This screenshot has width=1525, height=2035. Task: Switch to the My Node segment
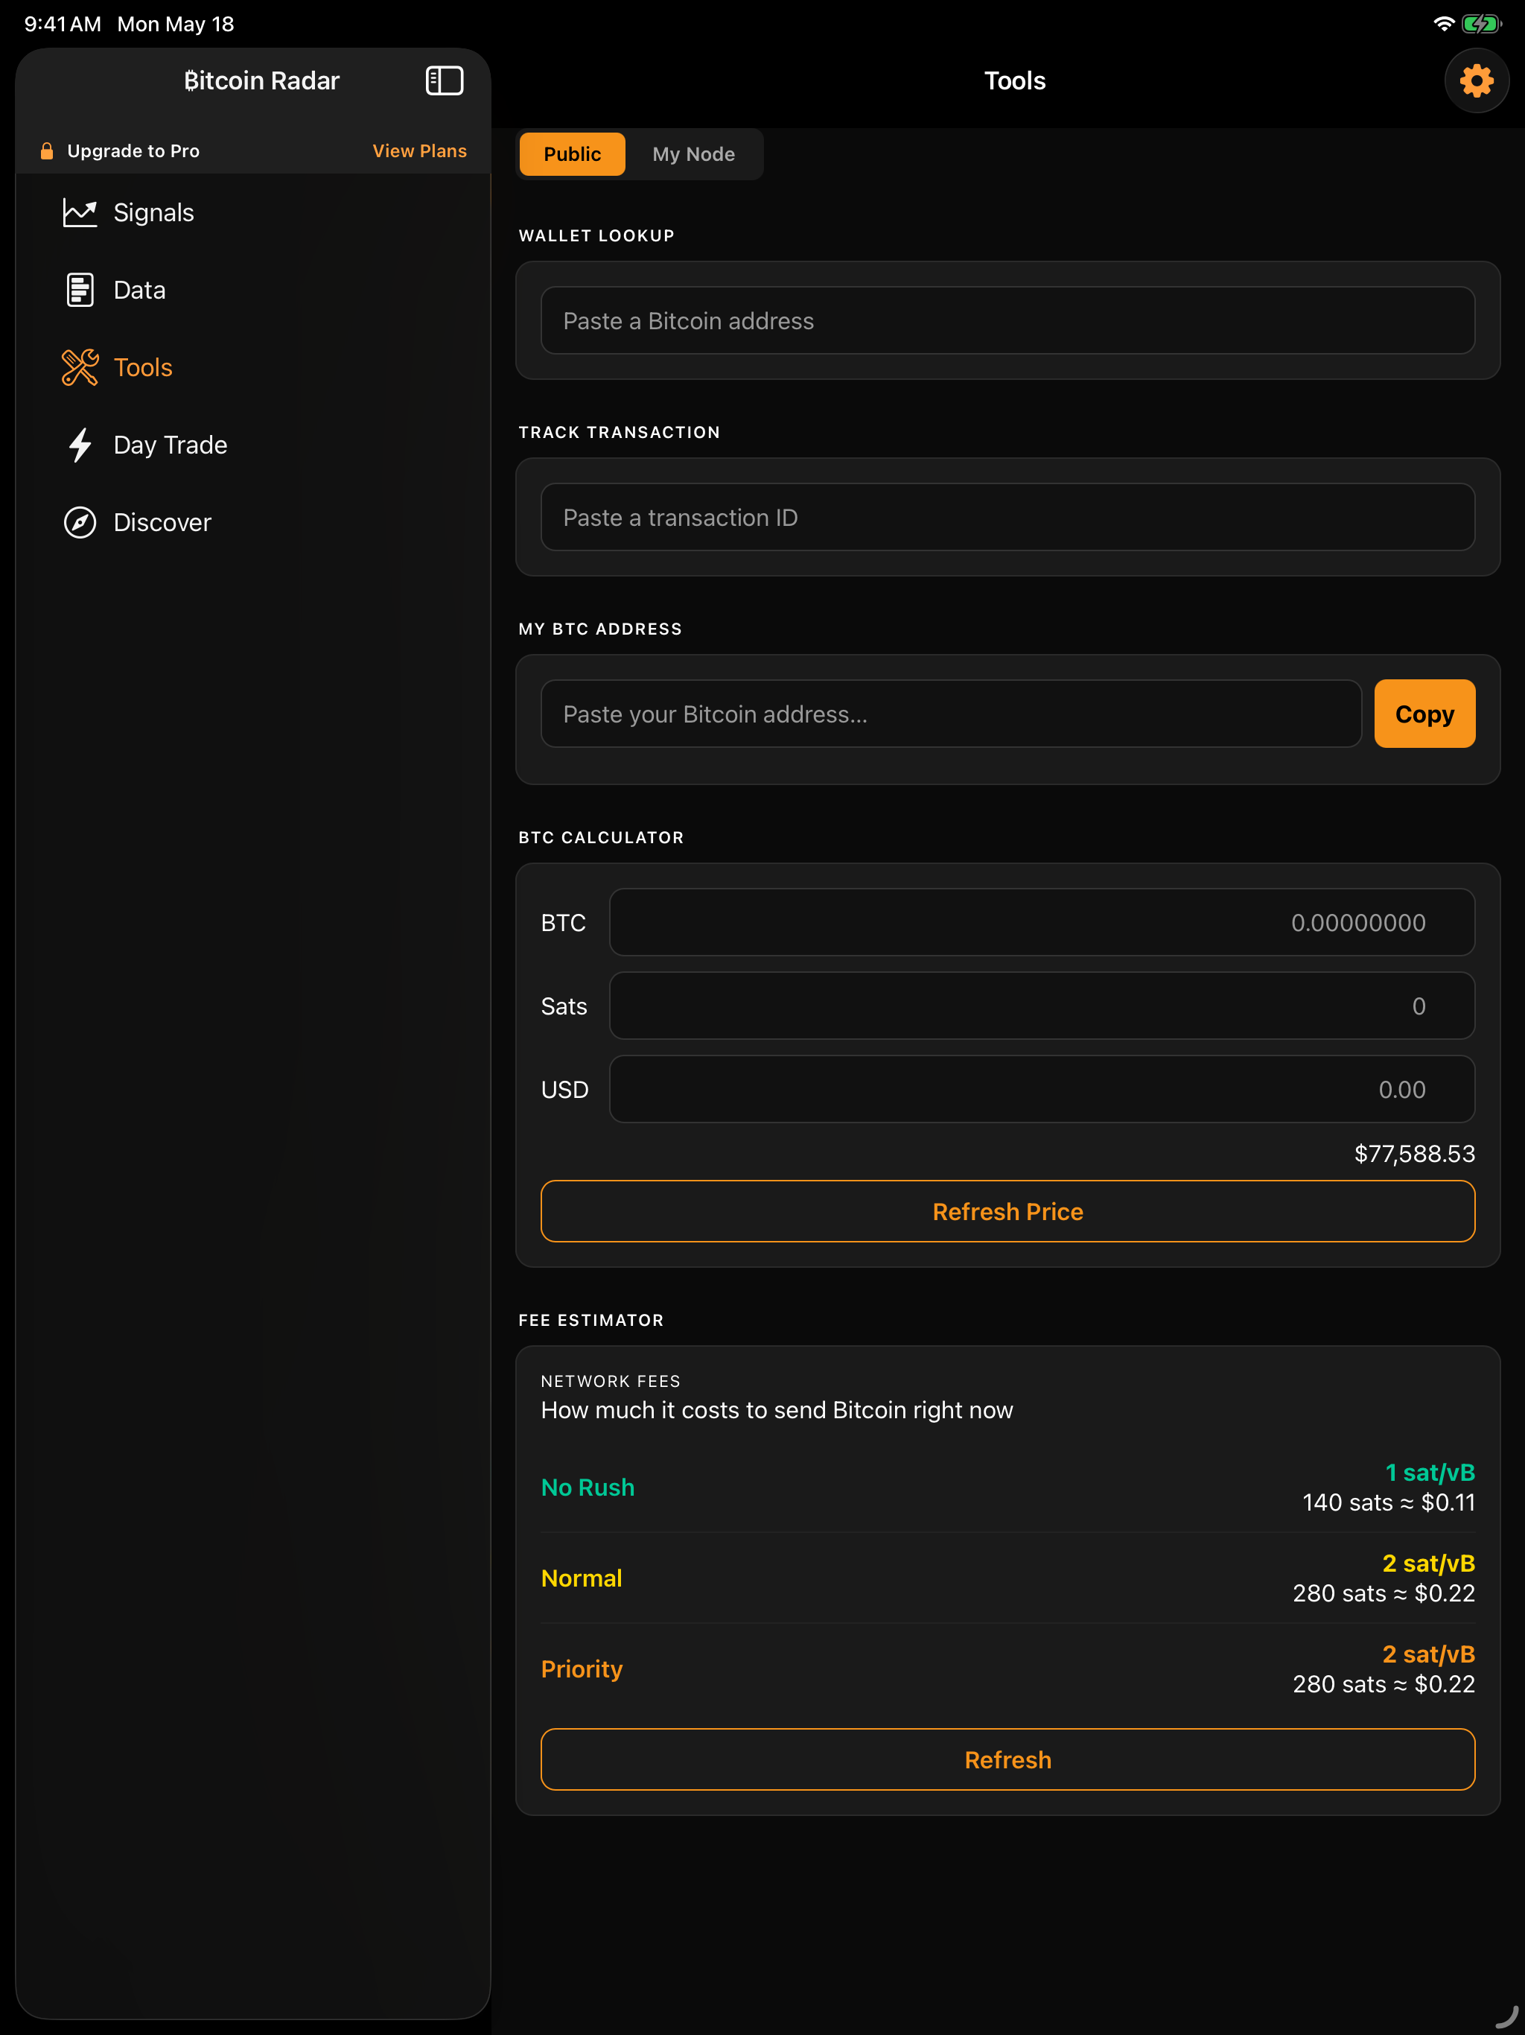[693, 153]
